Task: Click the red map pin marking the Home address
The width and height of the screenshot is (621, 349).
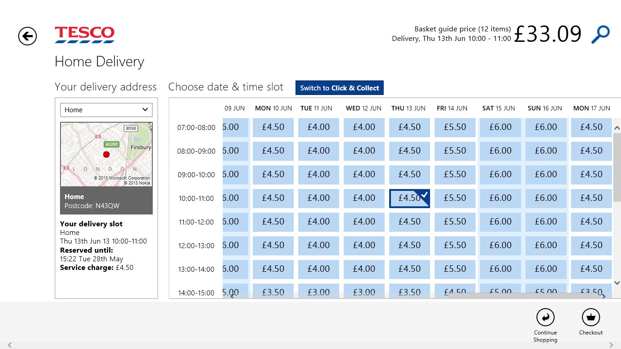Action: coord(106,155)
